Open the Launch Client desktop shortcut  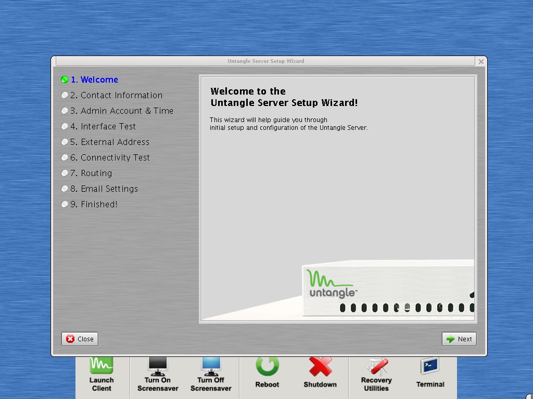[101, 373]
